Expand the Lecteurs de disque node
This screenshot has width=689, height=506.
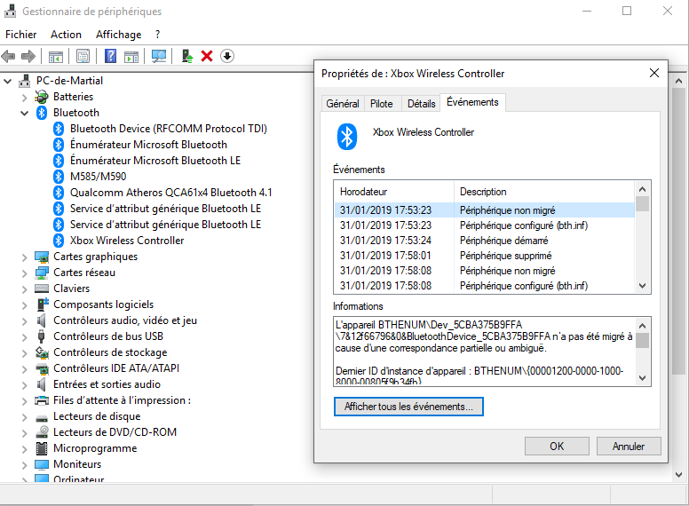point(25,417)
